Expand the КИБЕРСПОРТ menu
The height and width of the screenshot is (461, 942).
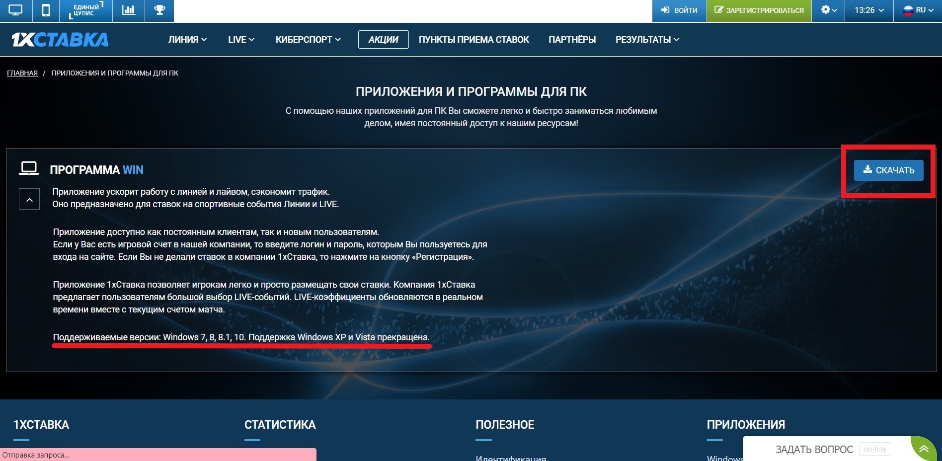(x=308, y=40)
